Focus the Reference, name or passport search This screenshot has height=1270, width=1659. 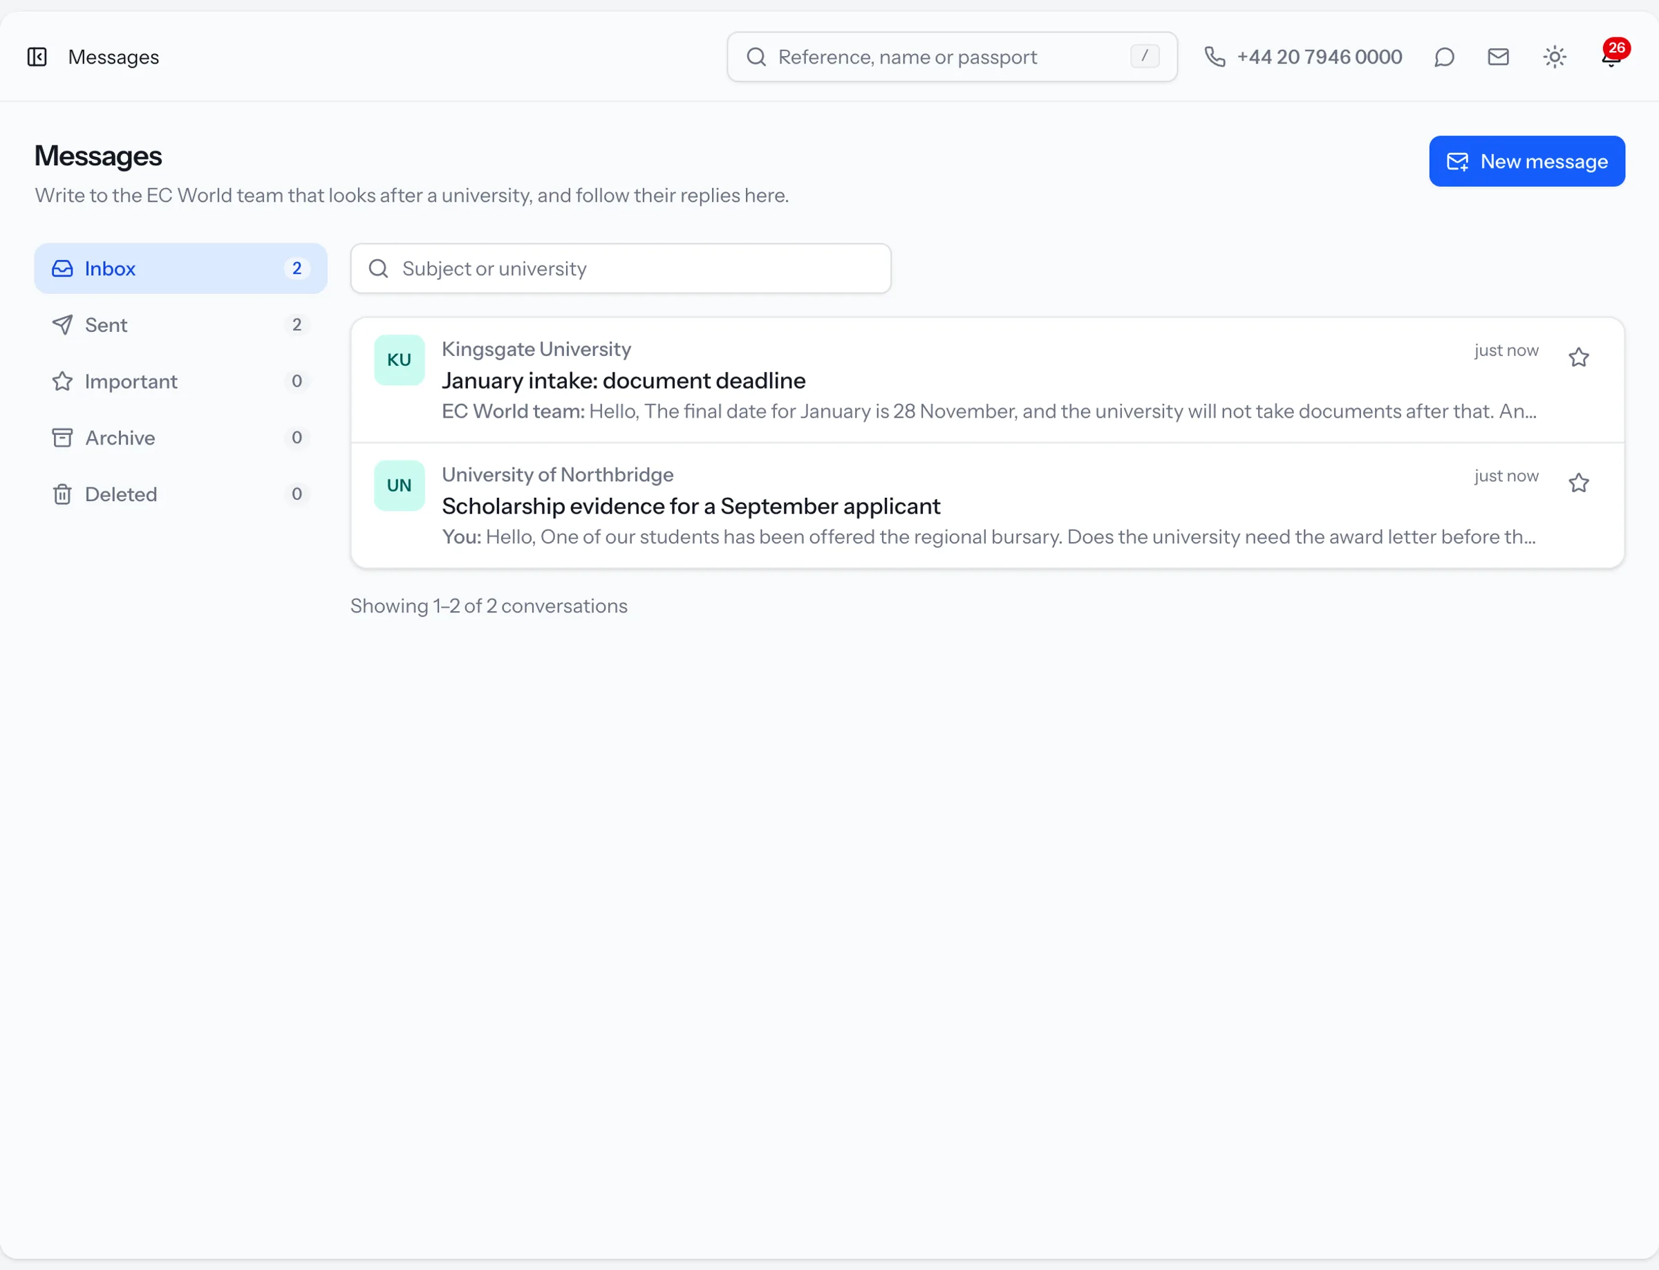pos(953,57)
